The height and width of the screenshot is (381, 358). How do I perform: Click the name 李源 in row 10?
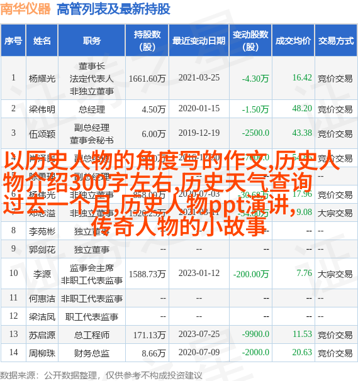point(42,274)
